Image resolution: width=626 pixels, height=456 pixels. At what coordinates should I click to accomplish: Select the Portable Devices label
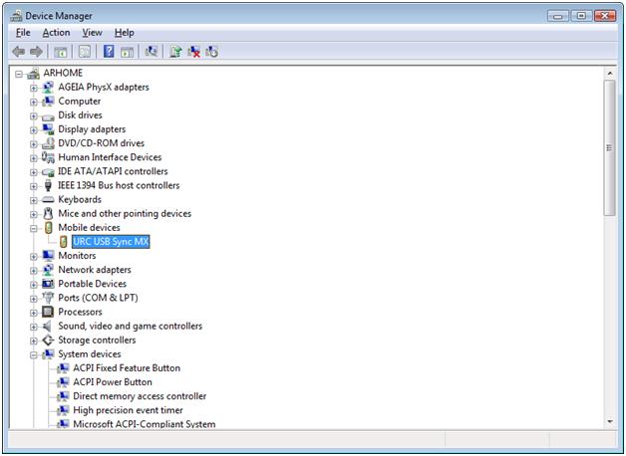pos(93,284)
